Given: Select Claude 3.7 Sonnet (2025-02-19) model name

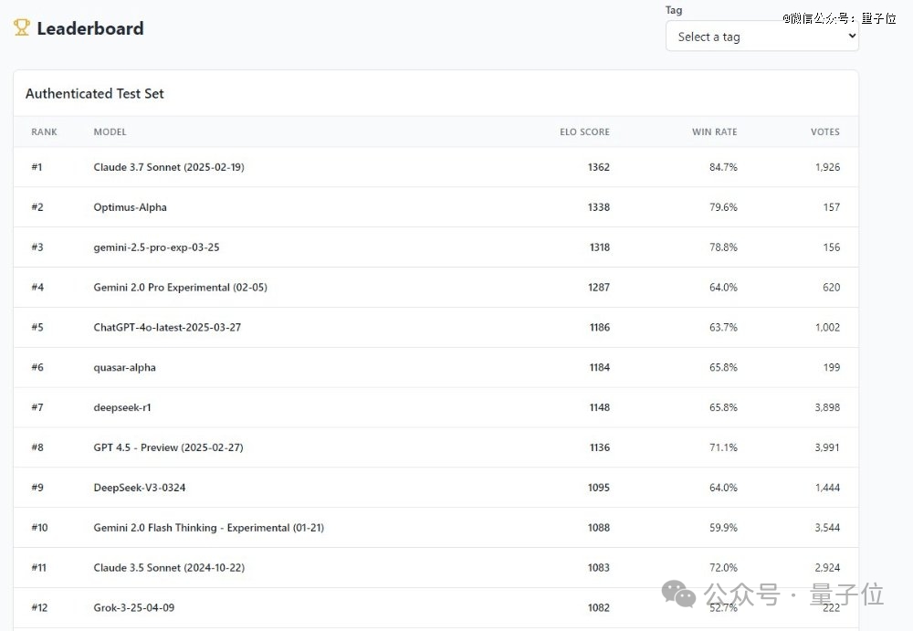Looking at the screenshot, I should coord(169,167).
